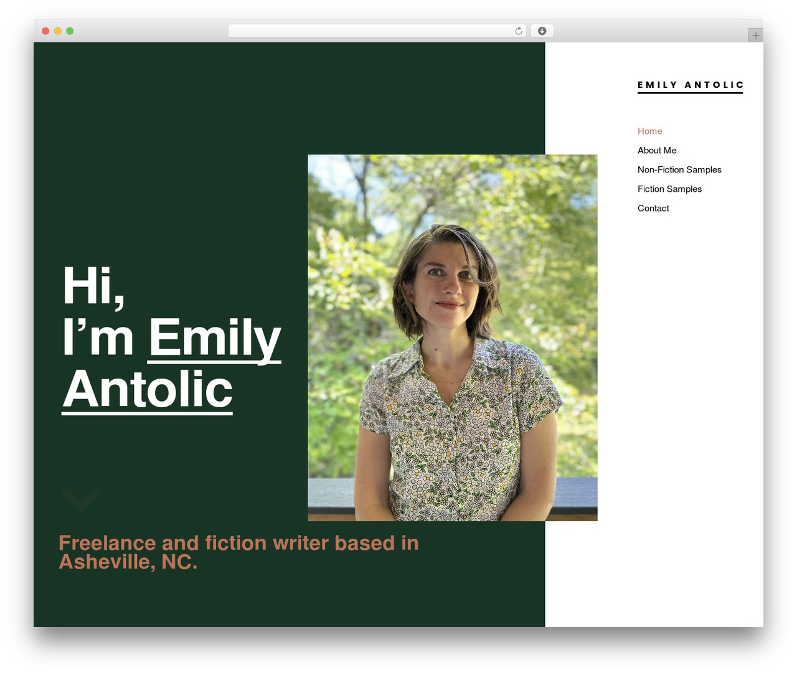Minimize window using the yellow button

58,31
